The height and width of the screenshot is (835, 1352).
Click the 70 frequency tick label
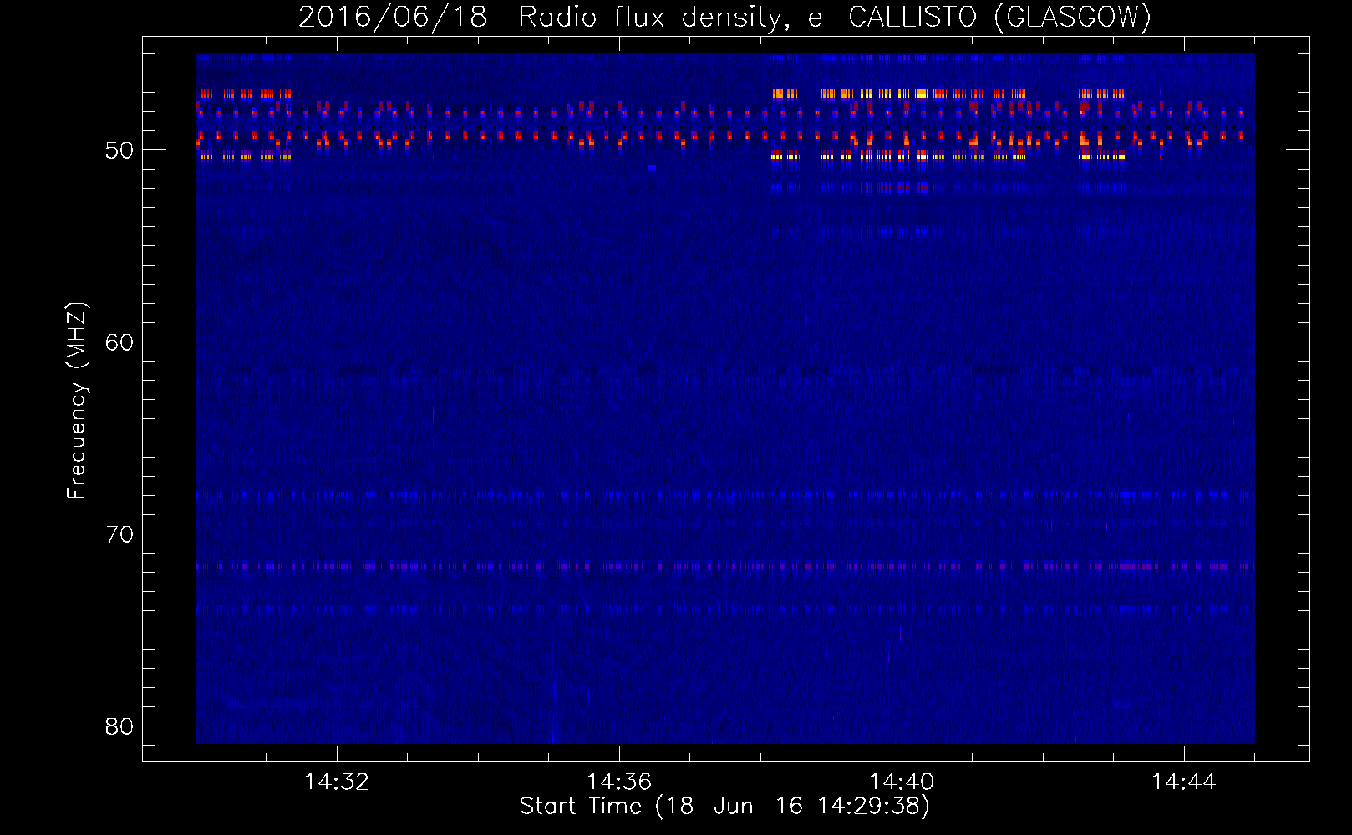(119, 534)
